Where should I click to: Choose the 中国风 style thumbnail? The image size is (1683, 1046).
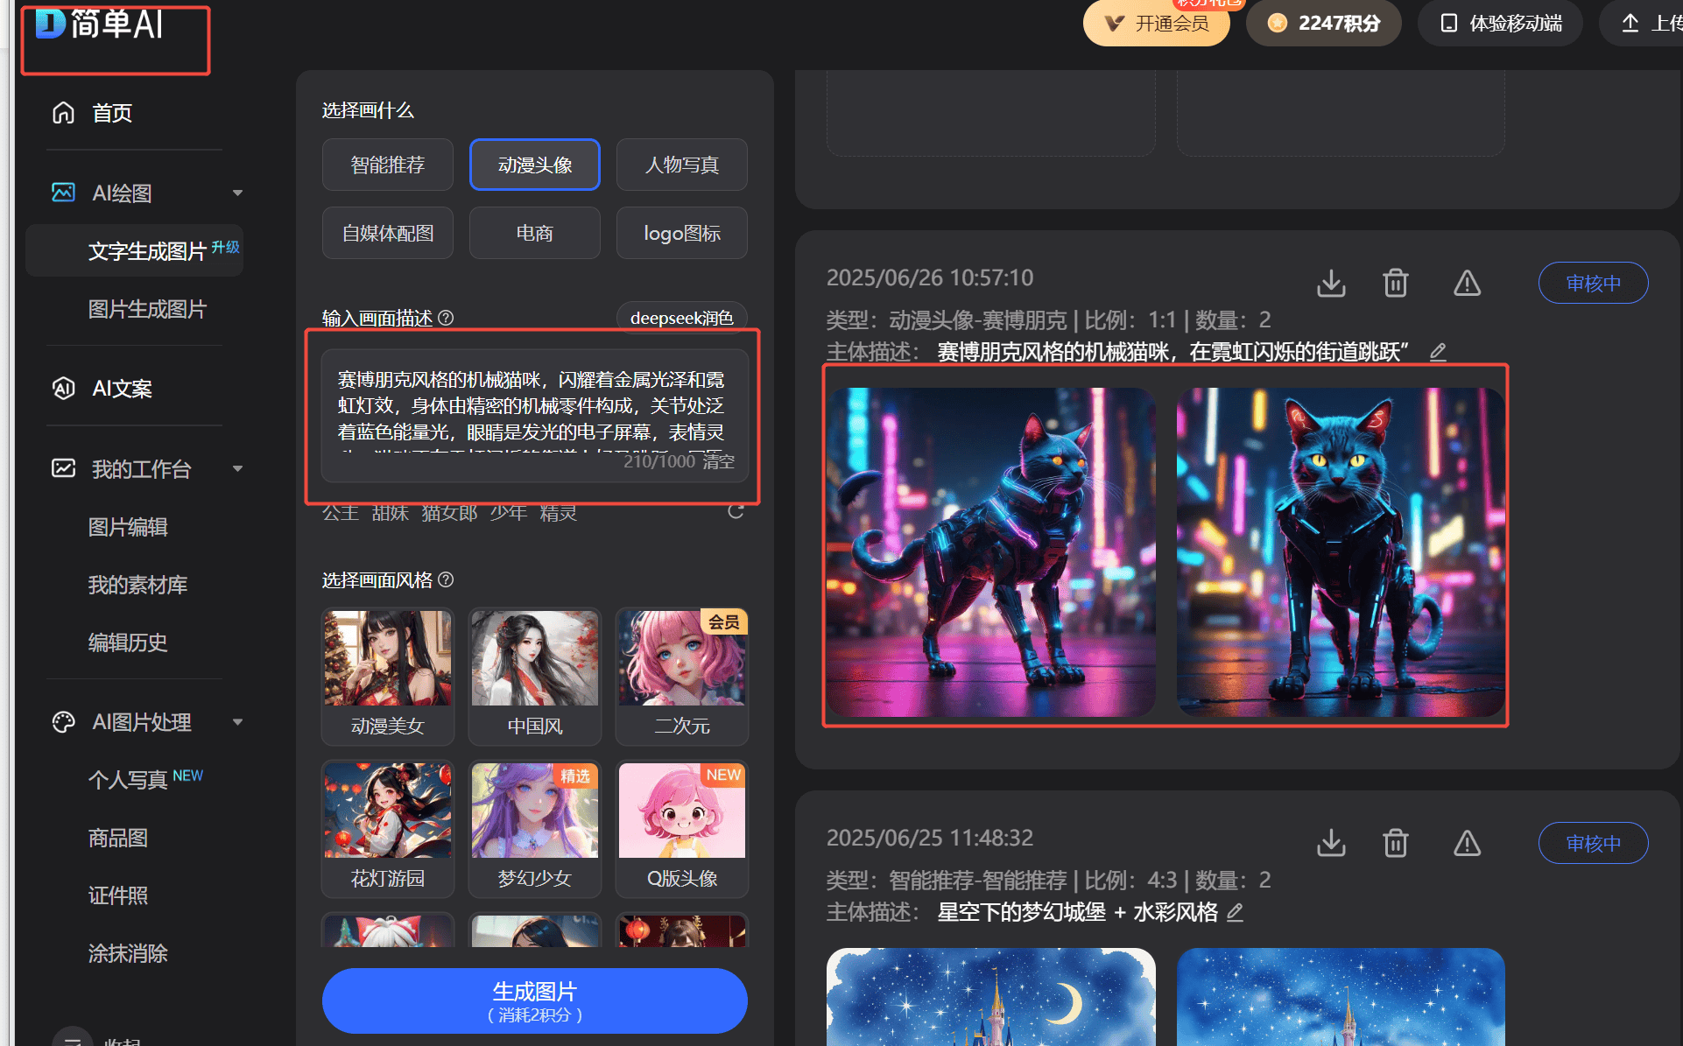tap(535, 677)
